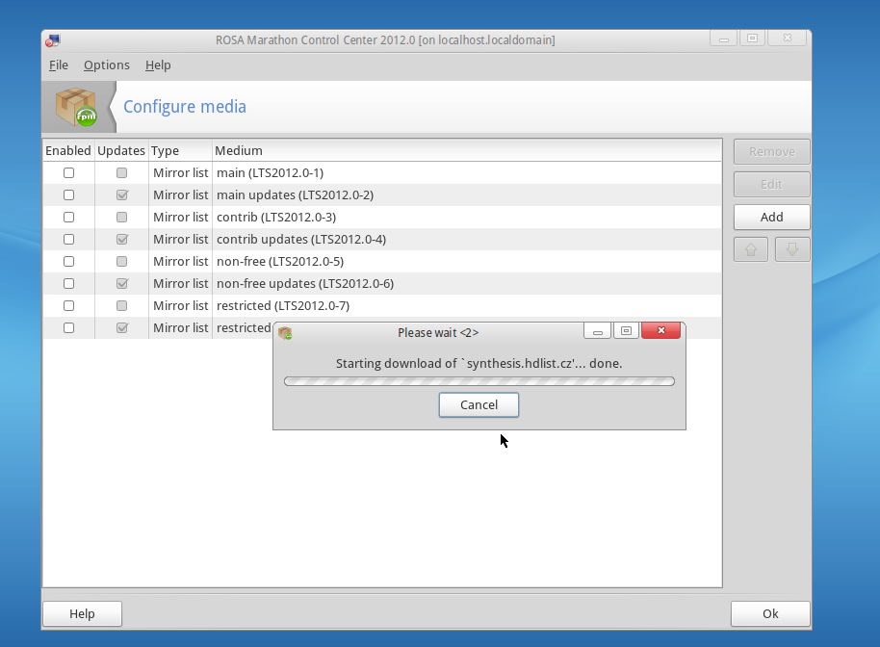880x647 pixels.
Task: Enable the non-free (LTS2012.0-5) medium
Action: [x=68, y=262]
